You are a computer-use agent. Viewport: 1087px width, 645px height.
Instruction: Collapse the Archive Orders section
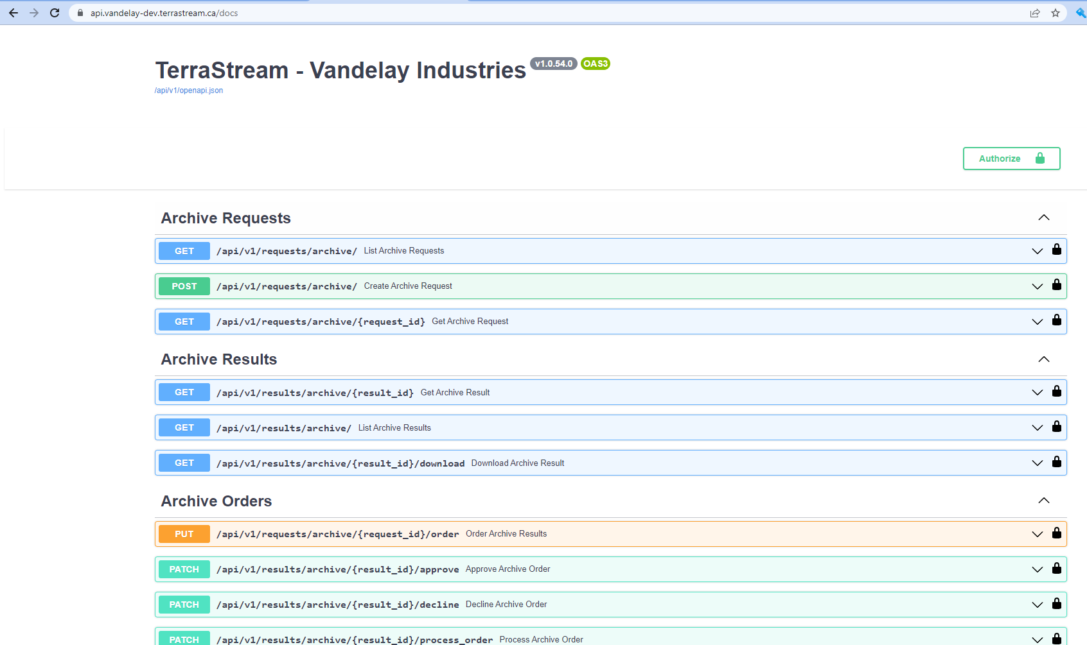click(x=1044, y=501)
